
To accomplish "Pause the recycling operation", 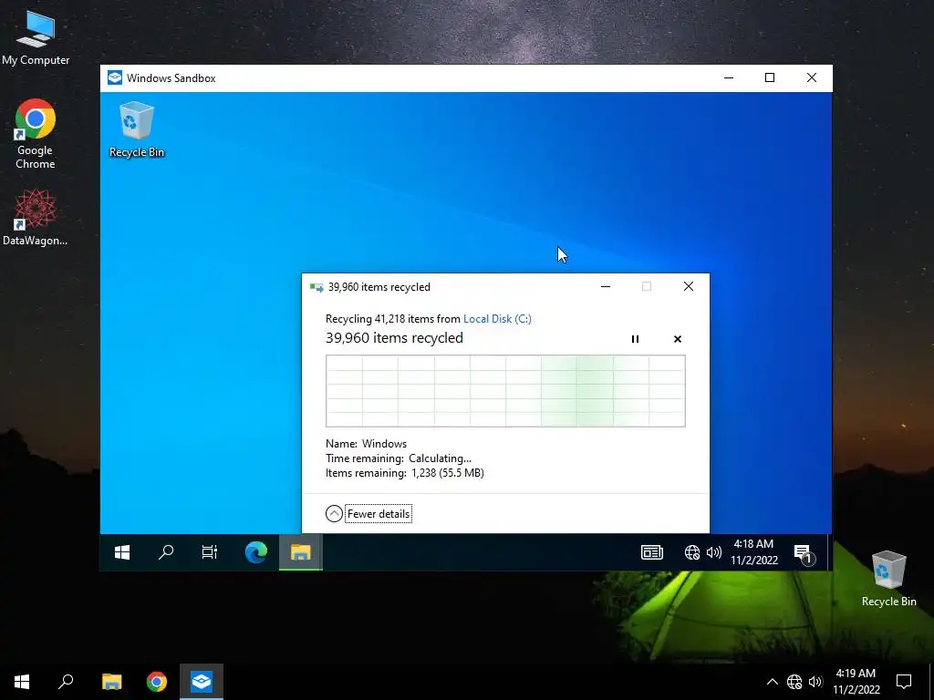I will [635, 339].
